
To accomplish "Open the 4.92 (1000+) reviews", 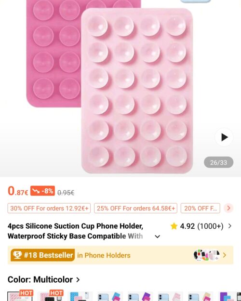I will tap(201, 226).
